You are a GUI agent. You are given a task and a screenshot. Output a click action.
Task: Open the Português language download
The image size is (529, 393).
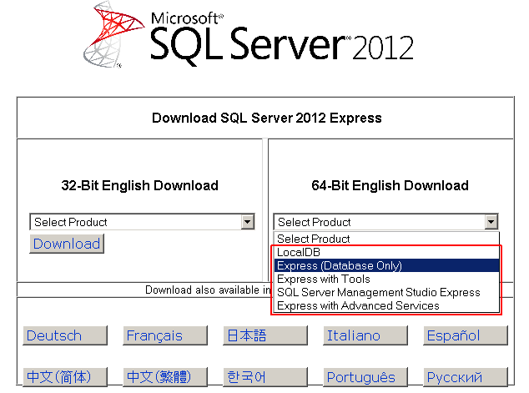(x=365, y=377)
